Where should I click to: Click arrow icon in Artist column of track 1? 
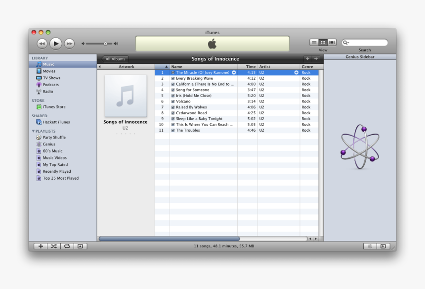click(x=296, y=72)
